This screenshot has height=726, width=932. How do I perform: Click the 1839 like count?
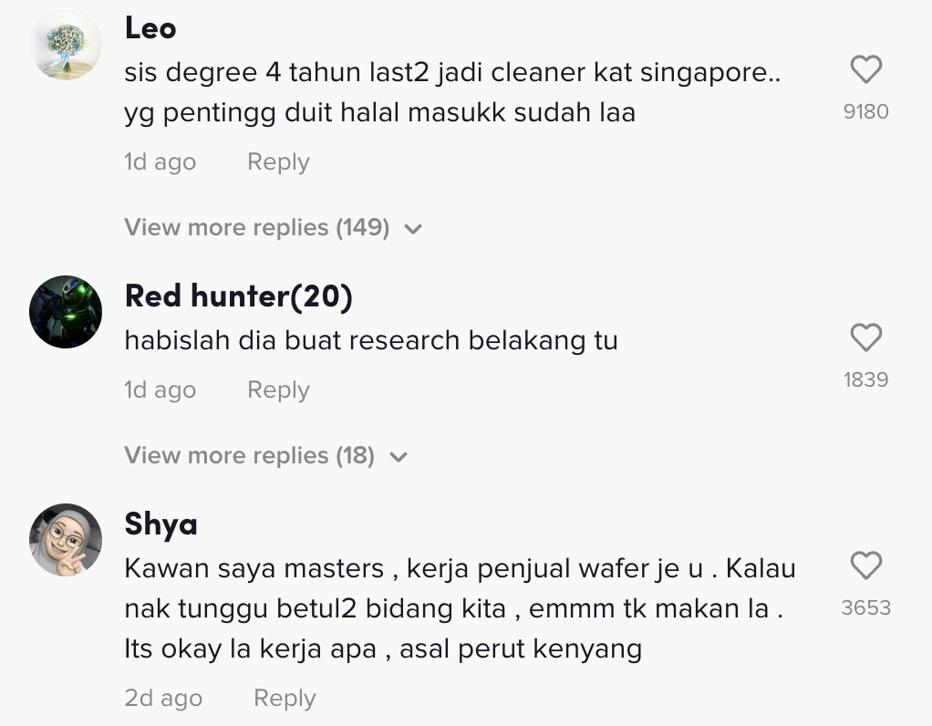865,380
